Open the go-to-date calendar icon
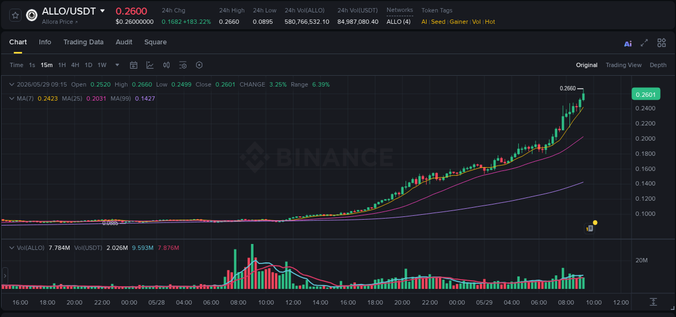676x317 pixels. [134, 65]
